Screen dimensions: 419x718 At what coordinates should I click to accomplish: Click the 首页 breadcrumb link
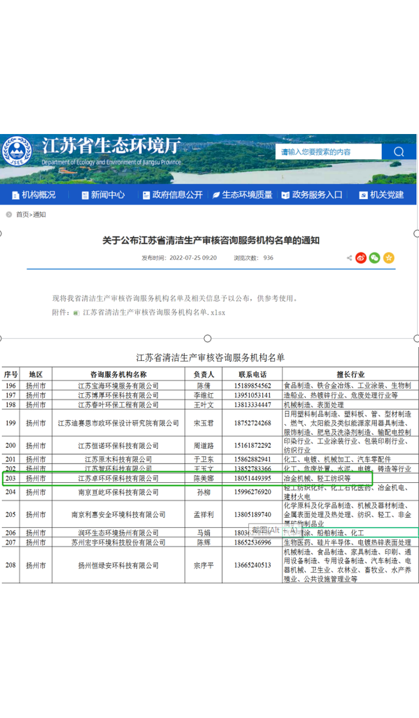pos(22,215)
